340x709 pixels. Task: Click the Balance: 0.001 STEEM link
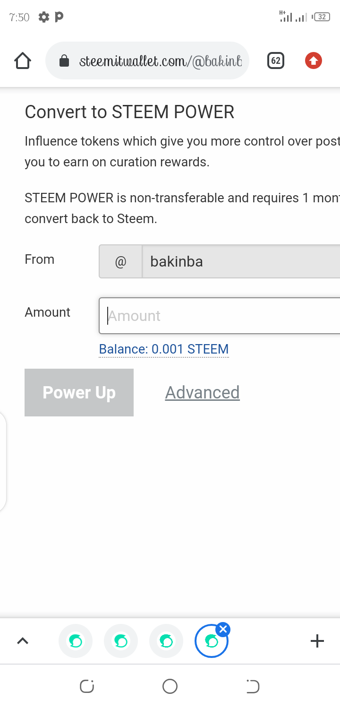pyautogui.click(x=164, y=349)
